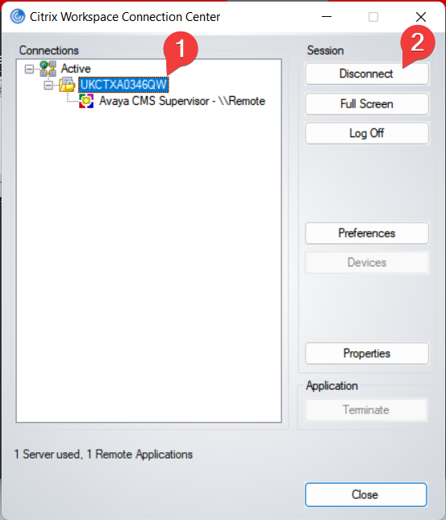Viewport: 446px width, 520px height.
Task: Click the greyed-out Devices button
Action: (x=366, y=262)
